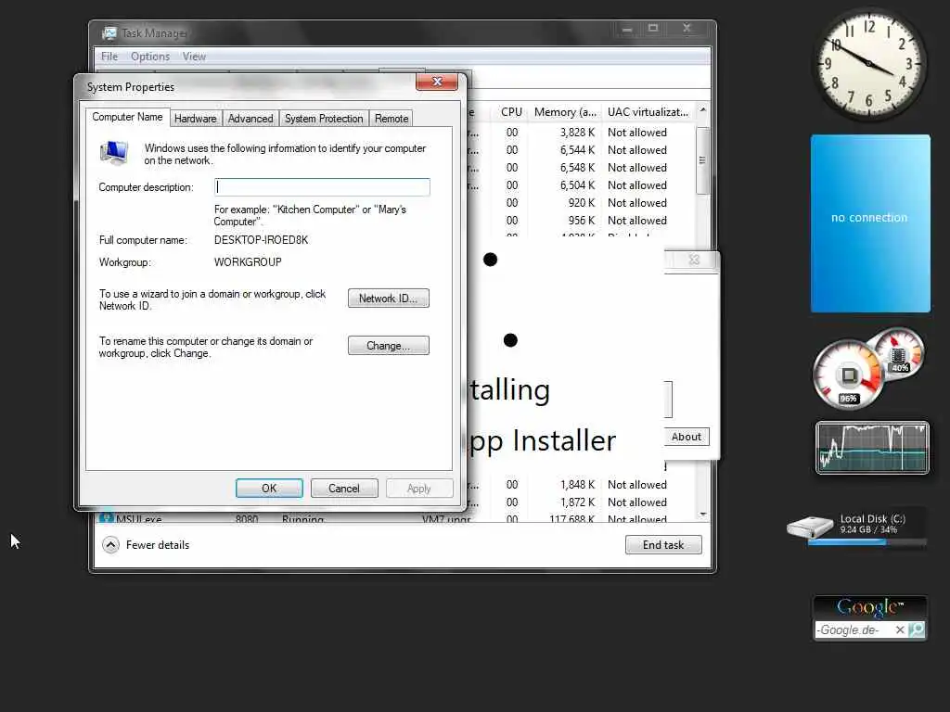
Task: Click the Google.de search input field
Action: 854,629
